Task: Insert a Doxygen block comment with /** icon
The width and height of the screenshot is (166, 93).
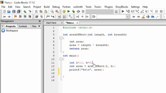Action: click(48, 17)
